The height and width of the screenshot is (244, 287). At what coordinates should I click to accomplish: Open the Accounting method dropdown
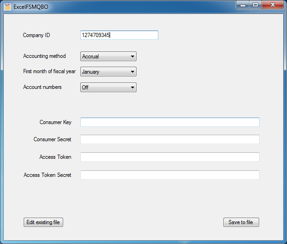tap(108, 56)
